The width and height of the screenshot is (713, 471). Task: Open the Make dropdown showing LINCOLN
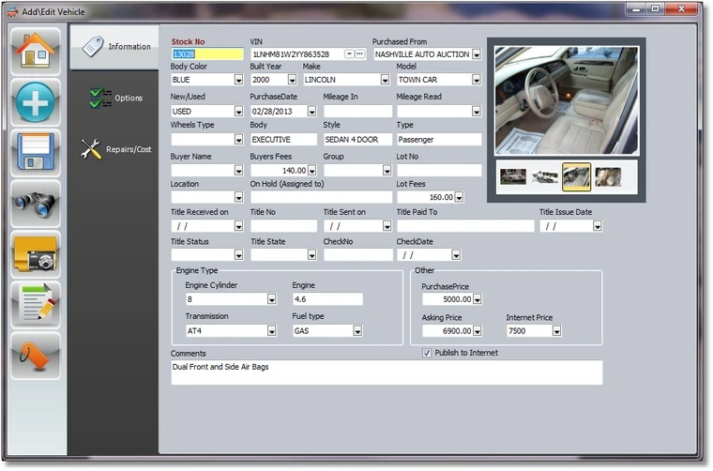click(x=385, y=81)
